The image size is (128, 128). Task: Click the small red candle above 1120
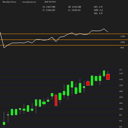[x=88, y=83]
